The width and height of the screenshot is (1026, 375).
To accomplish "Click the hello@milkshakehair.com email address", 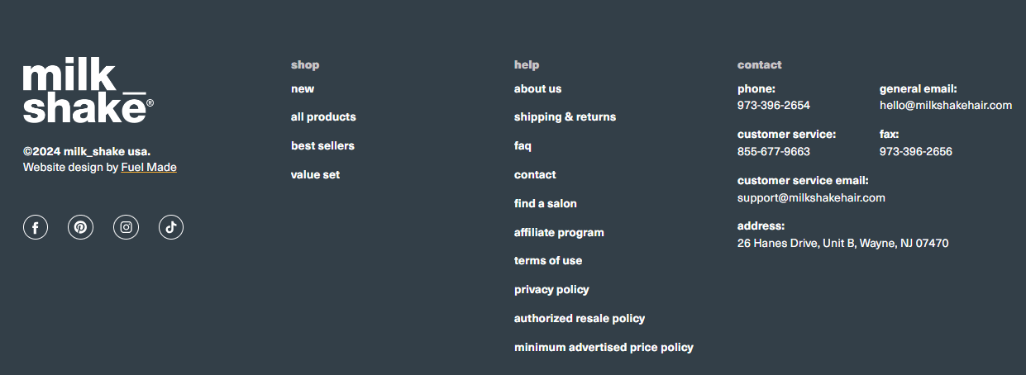I will click(x=946, y=106).
